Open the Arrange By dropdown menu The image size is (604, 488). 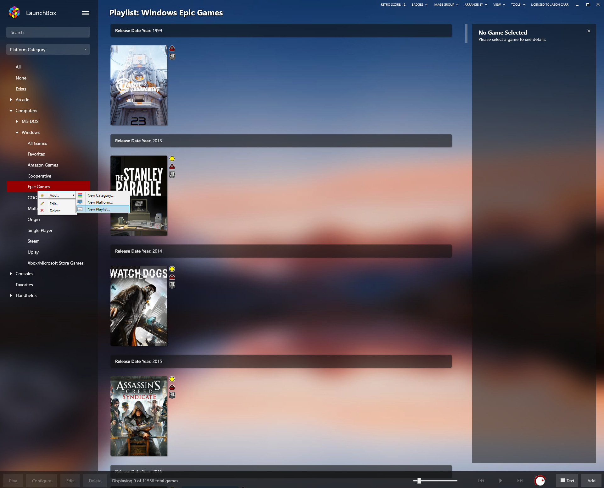click(x=476, y=5)
